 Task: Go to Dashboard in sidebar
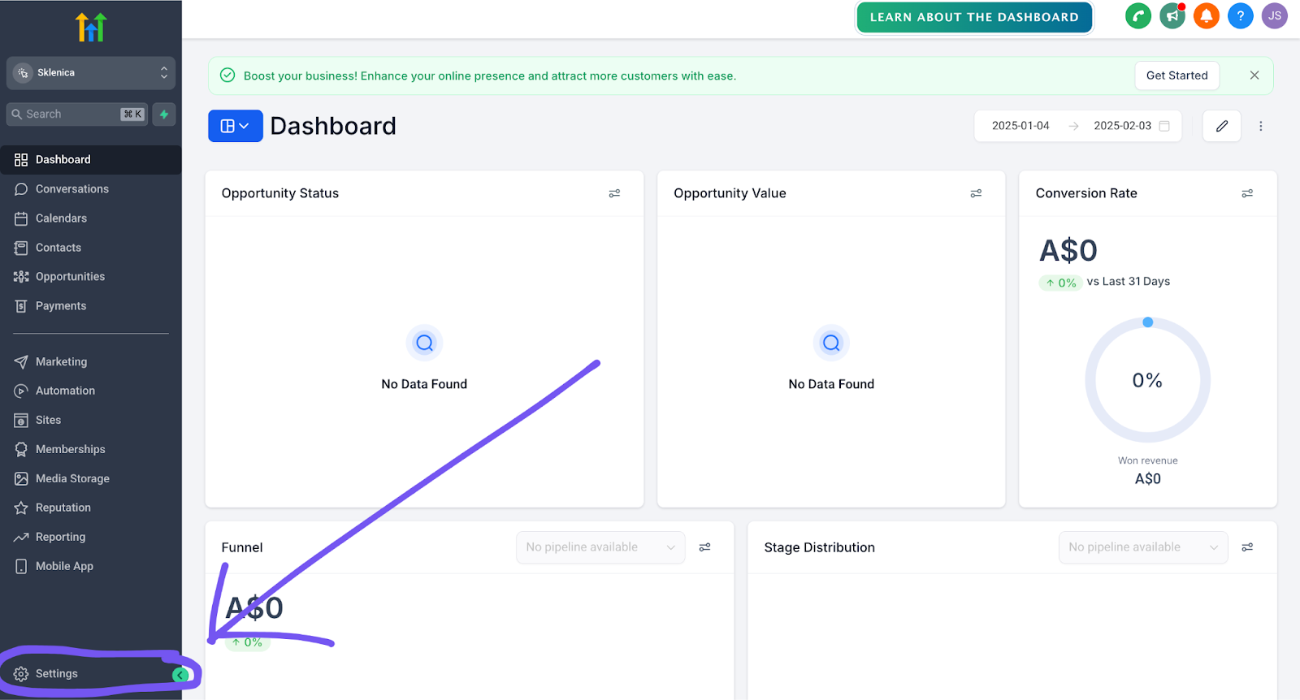91,160
